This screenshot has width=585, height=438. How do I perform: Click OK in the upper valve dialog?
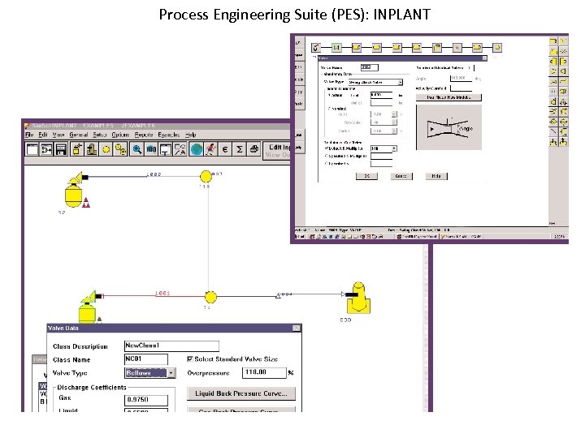point(366,176)
